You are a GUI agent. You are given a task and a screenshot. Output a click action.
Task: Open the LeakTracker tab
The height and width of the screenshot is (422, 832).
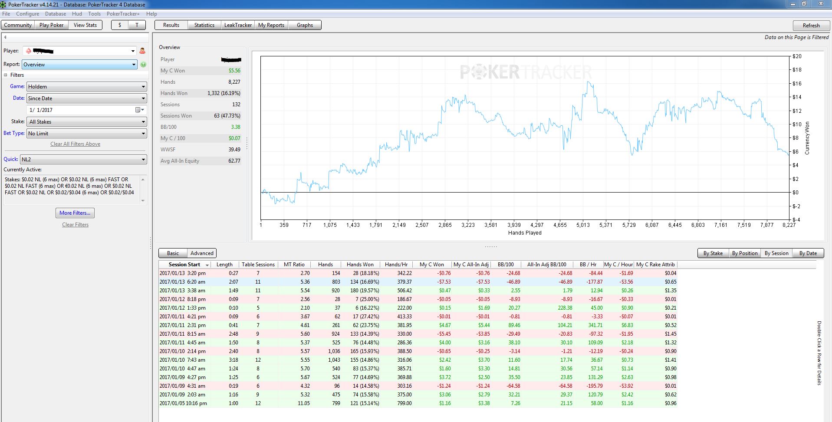tap(238, 25)
